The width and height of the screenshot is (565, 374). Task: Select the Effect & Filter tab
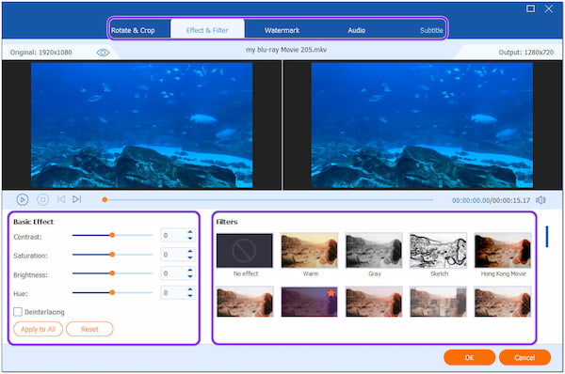click(207, 30)
